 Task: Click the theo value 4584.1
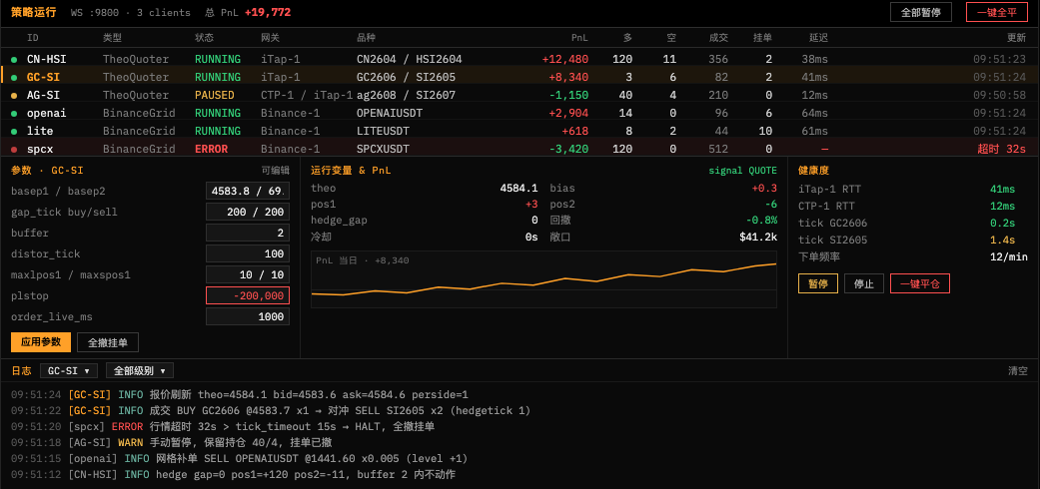pyautogui.click(x=519, y=189)
